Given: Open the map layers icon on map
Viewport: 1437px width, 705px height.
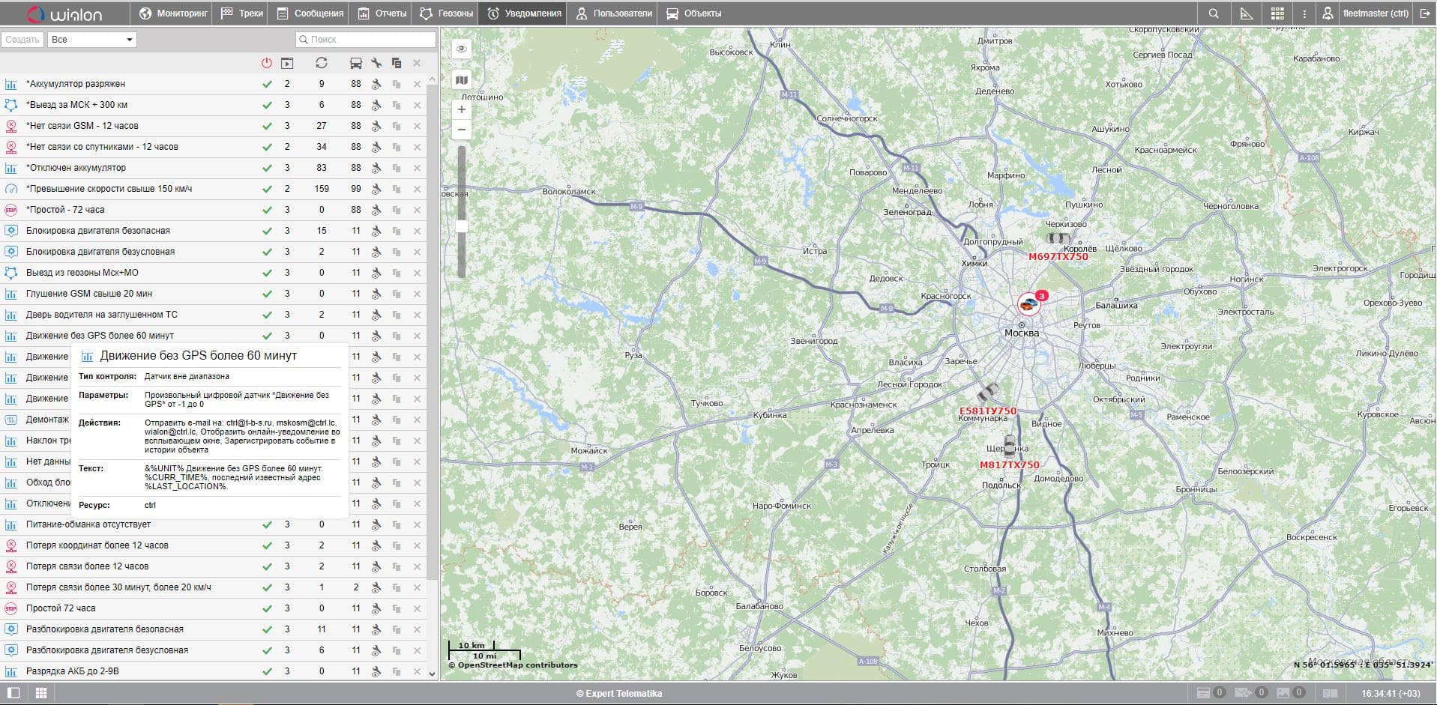Looking at the screenshot, I should (462, 80).
